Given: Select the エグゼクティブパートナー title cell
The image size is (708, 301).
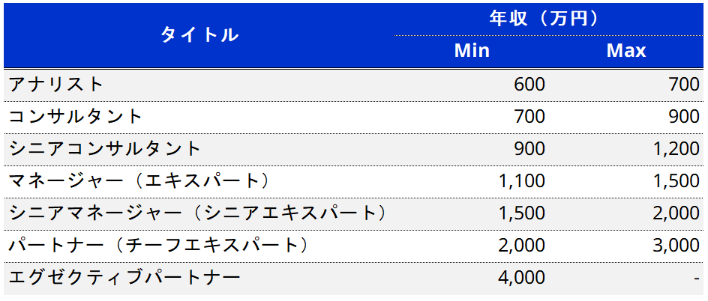Looking at the screenshot, I should click(x=124, y=277).
